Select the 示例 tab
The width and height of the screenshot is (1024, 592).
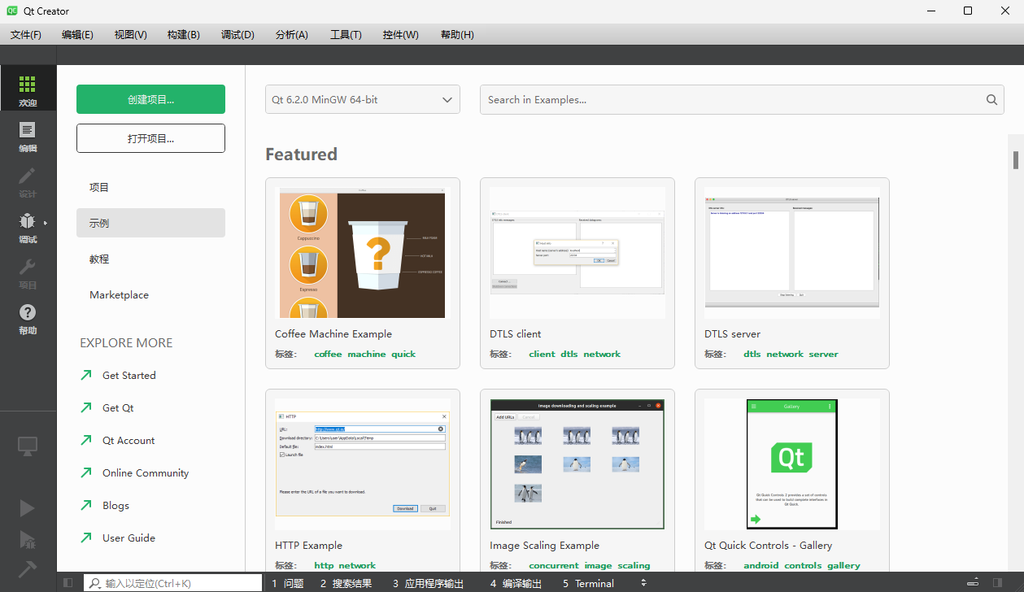pos(150,223)
